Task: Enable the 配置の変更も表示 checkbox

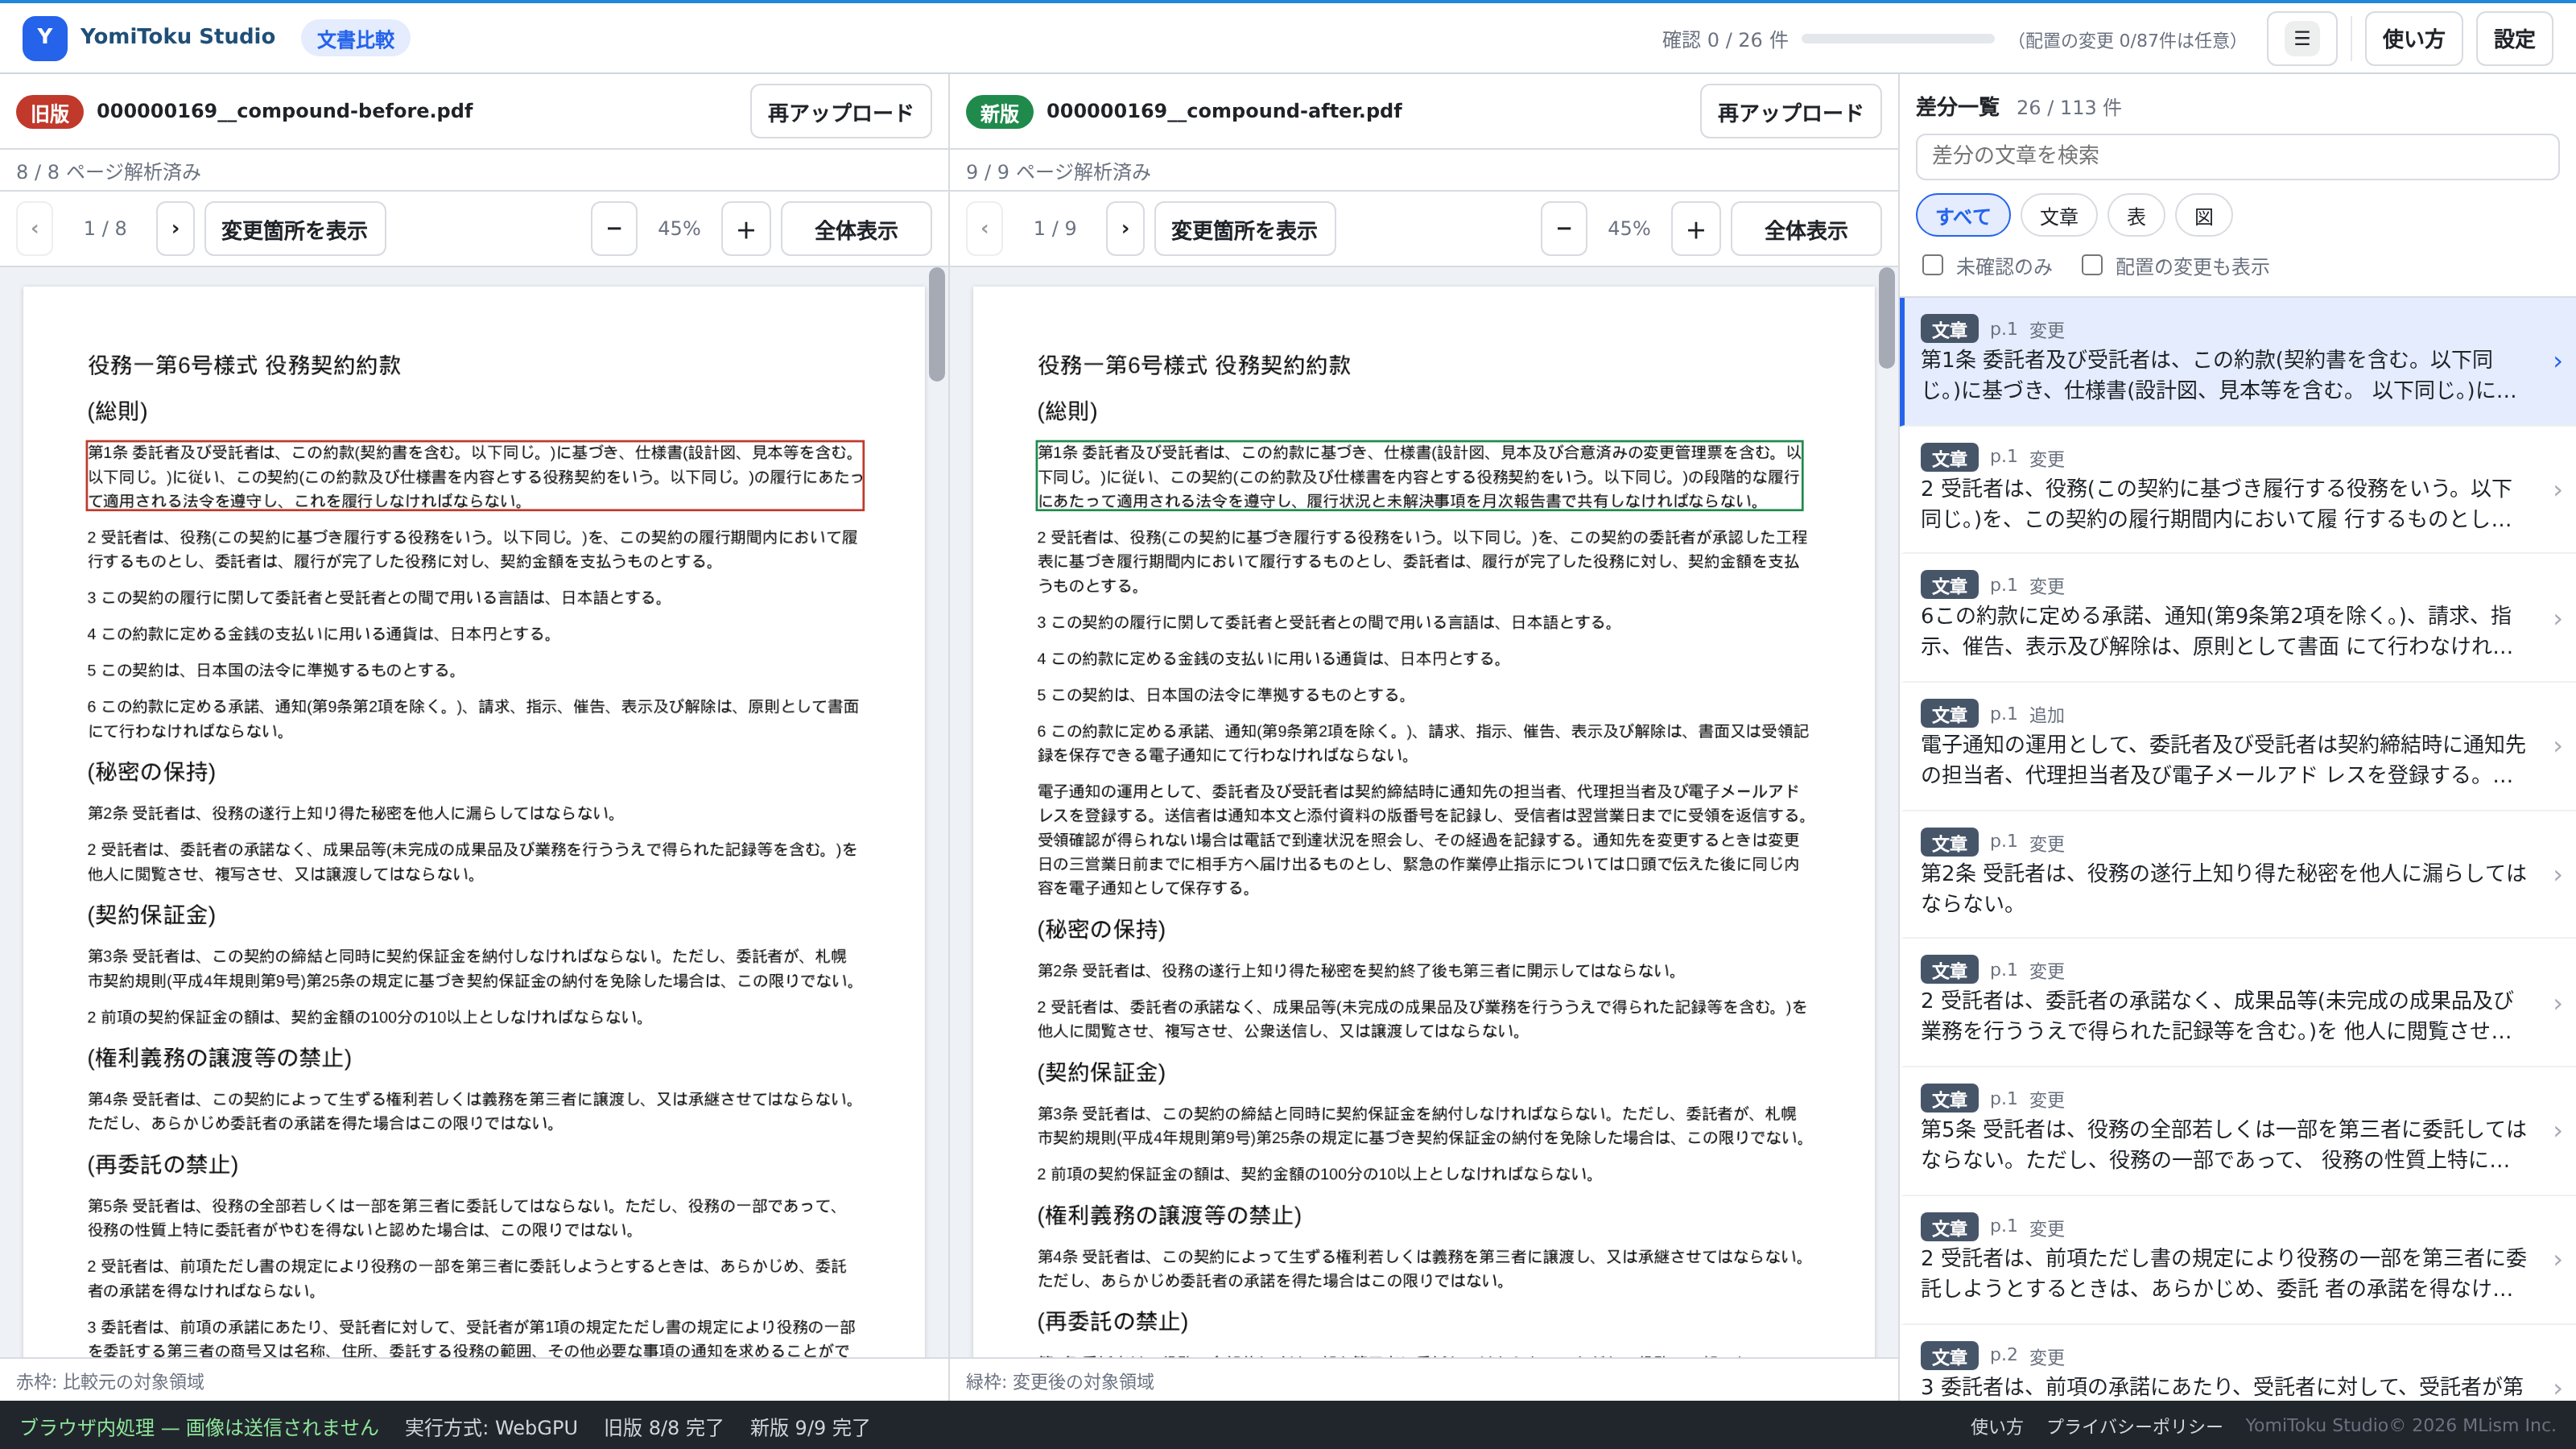Action: coord(2092,265)
